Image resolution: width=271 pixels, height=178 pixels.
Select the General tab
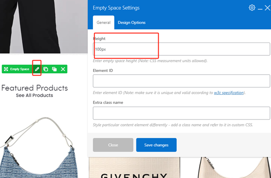click(104, 23)
